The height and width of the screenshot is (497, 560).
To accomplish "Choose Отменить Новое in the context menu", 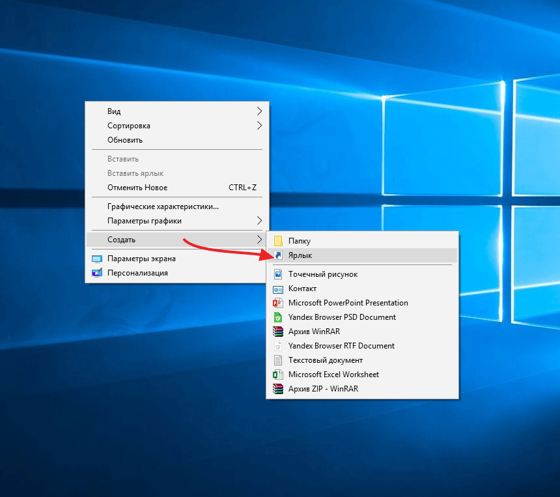I will point(176,187).
